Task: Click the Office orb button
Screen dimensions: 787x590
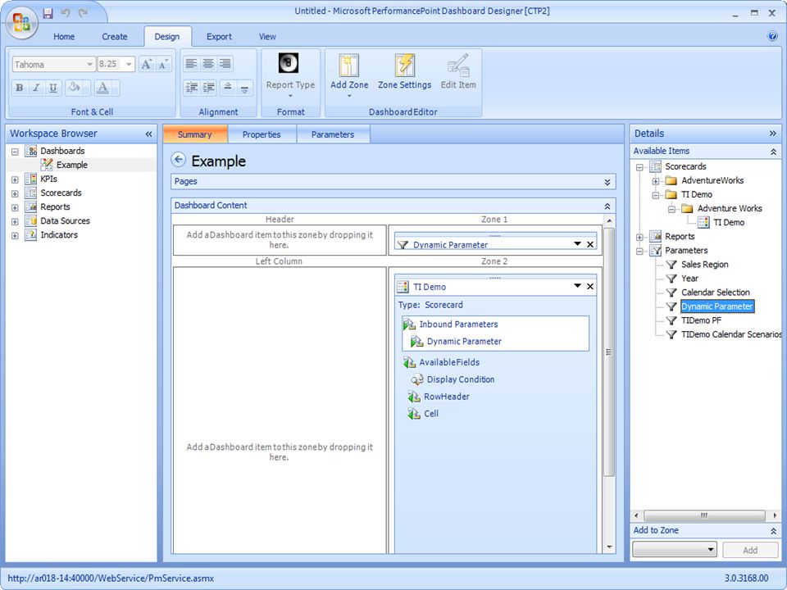Action: [22, 23]
